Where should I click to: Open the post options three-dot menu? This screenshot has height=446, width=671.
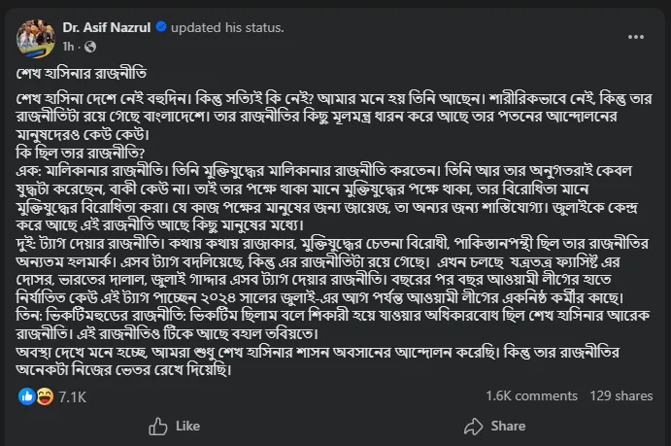(x=636, y=36)
